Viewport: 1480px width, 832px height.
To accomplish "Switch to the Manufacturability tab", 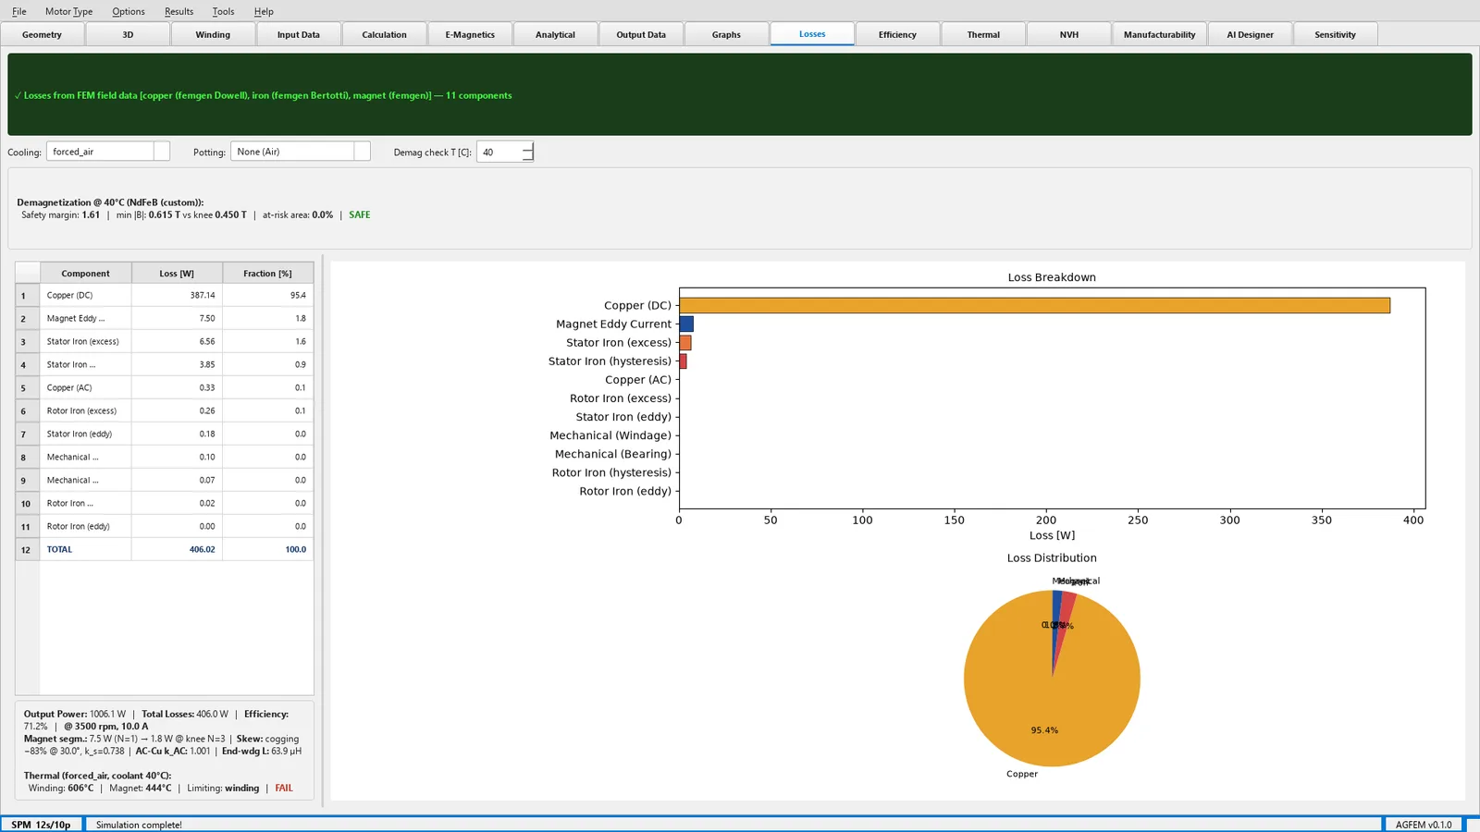I will [1159, 34].
